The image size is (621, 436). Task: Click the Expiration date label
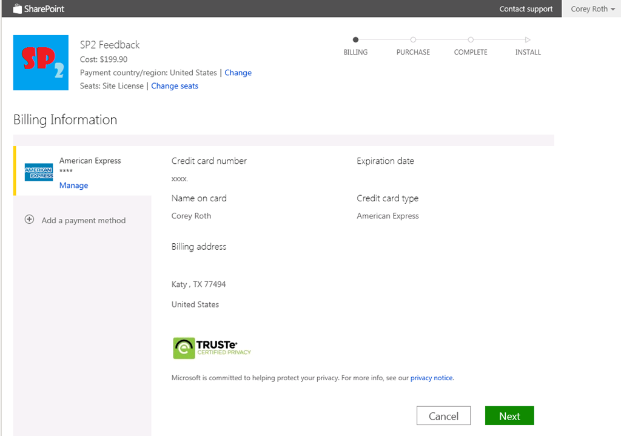point(385,161)
